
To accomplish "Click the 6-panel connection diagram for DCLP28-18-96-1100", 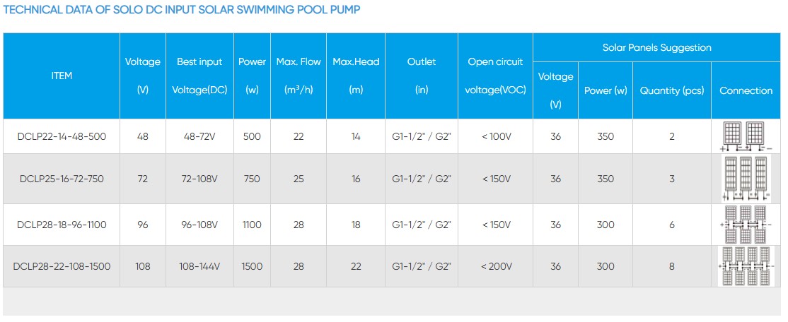I will click(746, 225).
